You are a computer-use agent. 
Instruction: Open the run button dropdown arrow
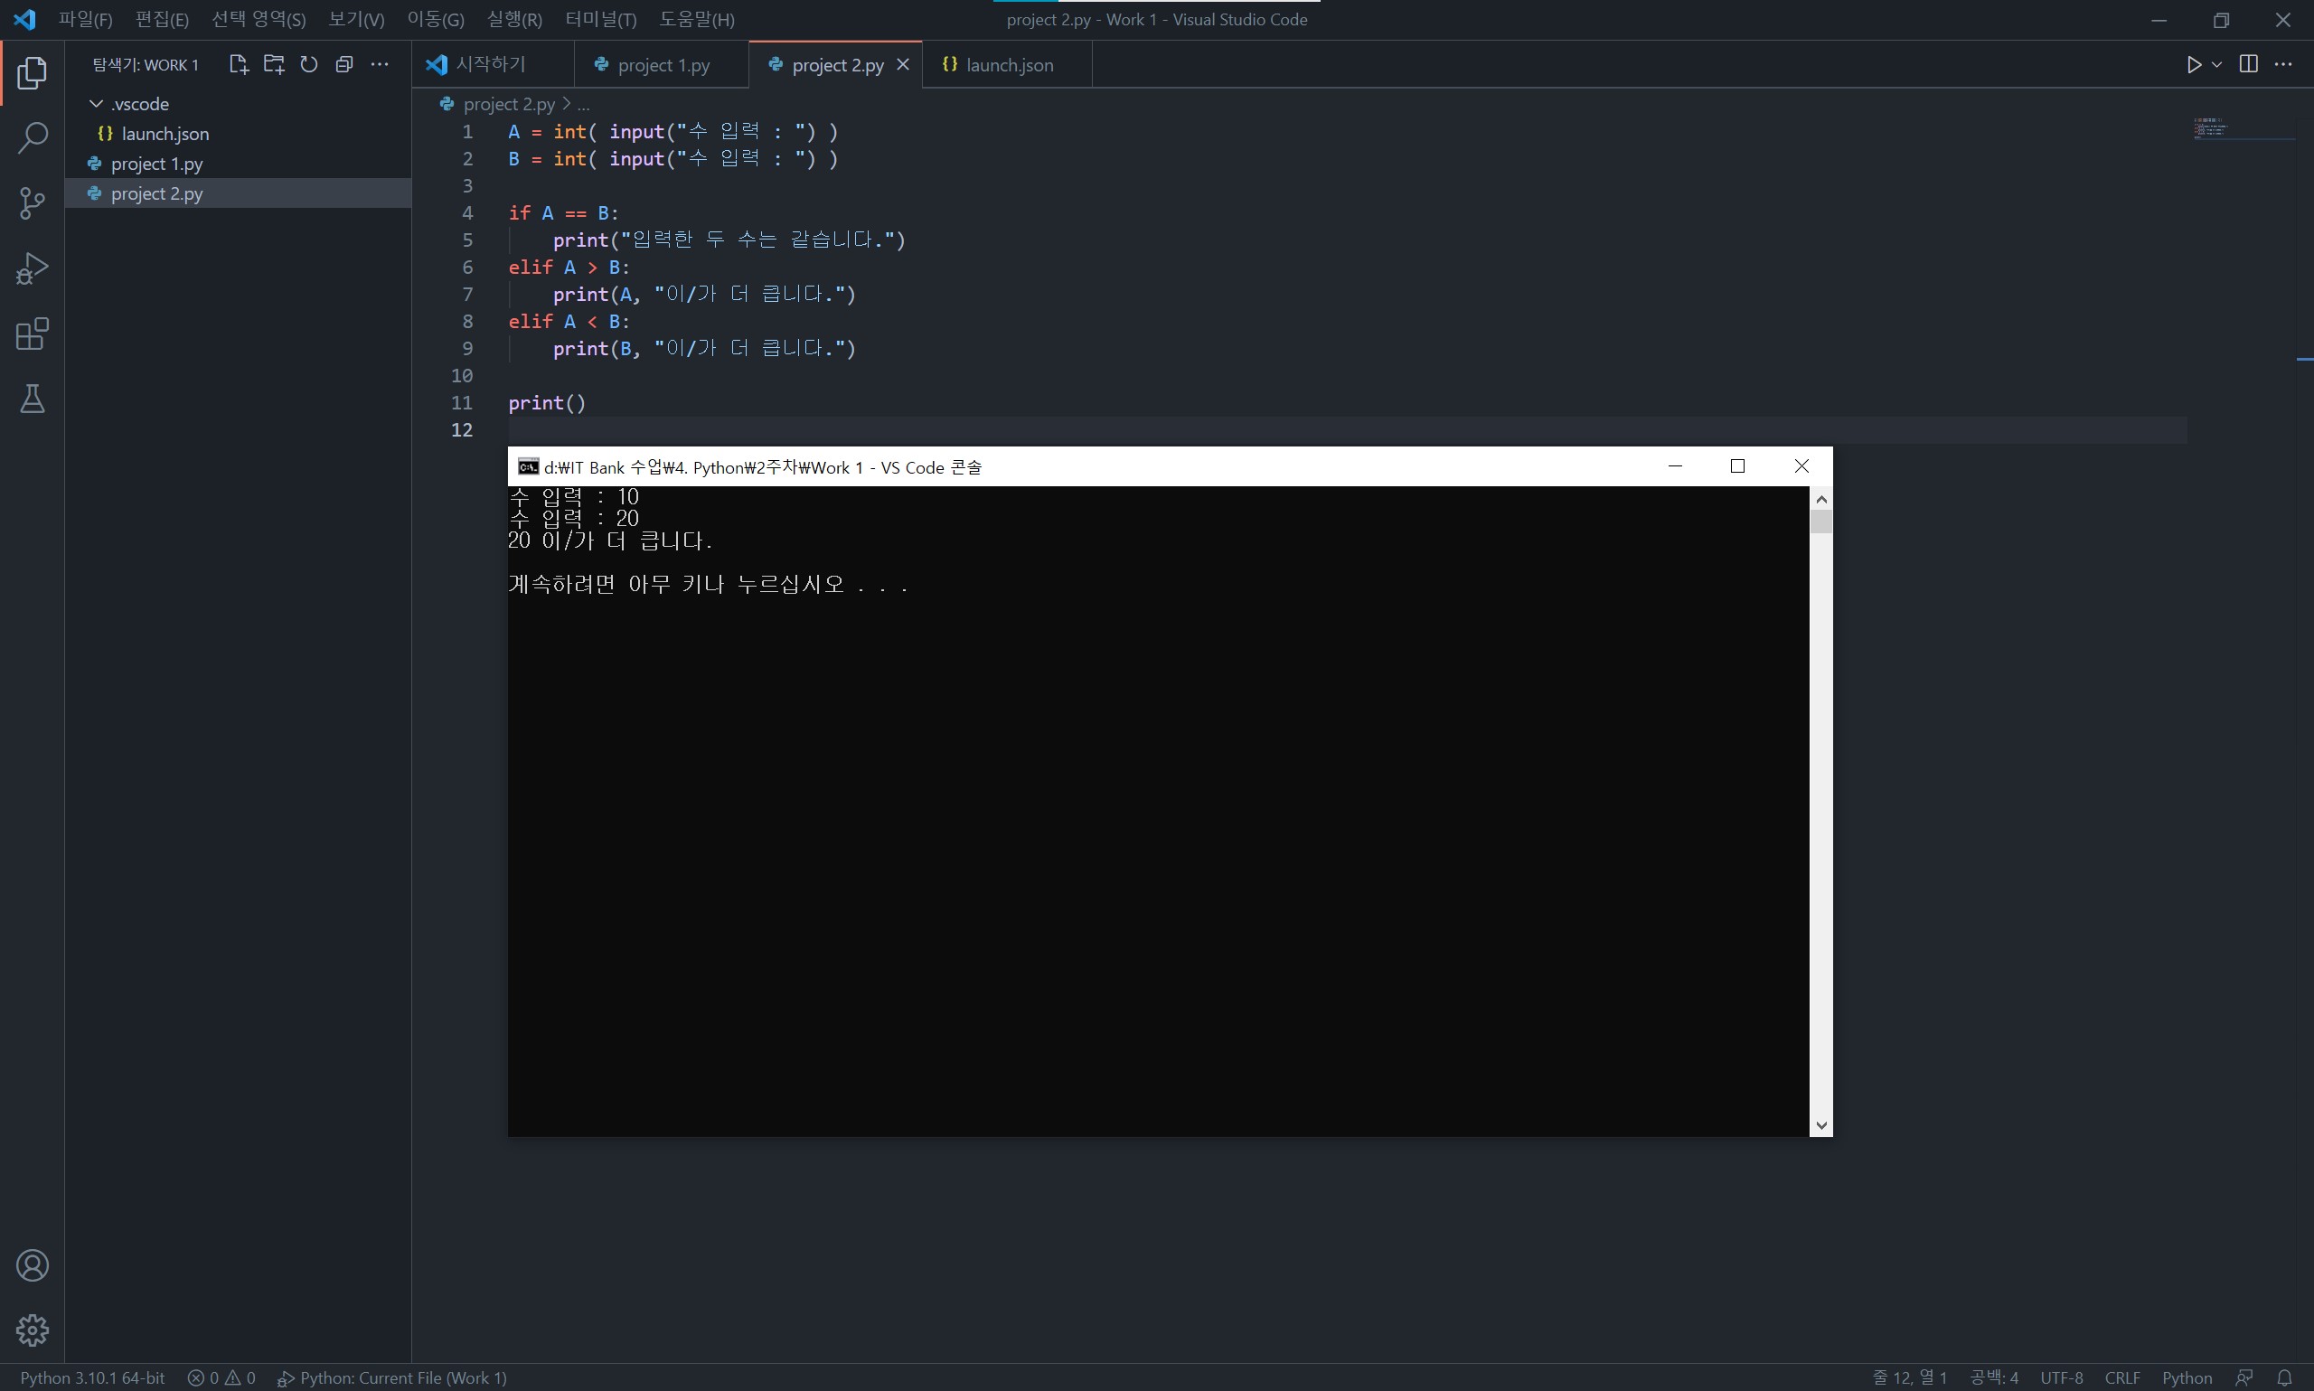click(2216, 65)
